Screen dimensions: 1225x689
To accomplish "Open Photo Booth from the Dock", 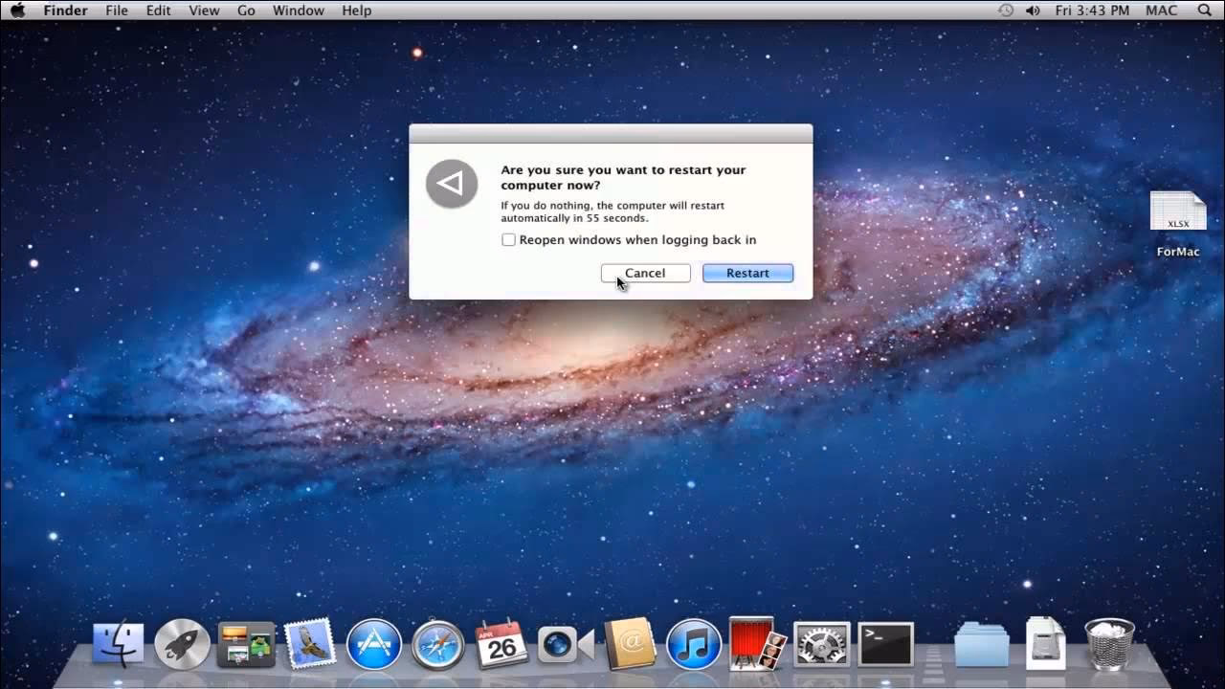I will coord(756,644).
